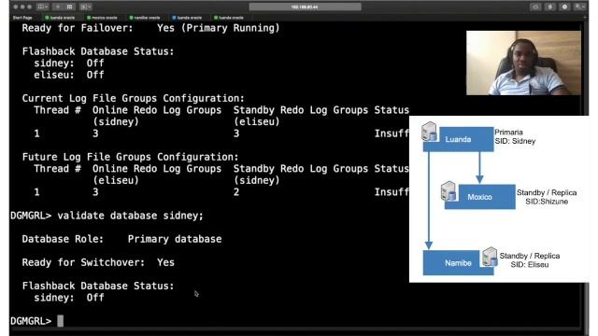The width and height of the screenshot is (598, 336).
Task: Switch to the namibe oracle tab
Action: 145,18
